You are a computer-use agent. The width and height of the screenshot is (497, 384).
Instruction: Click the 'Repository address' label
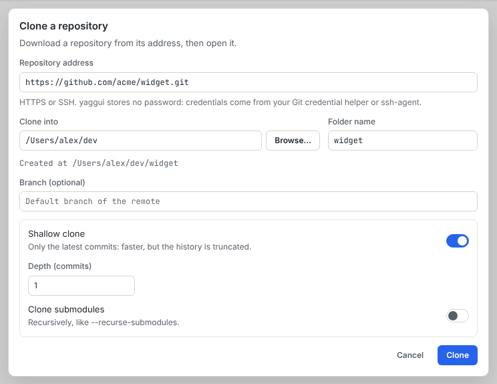coord(56,63)
